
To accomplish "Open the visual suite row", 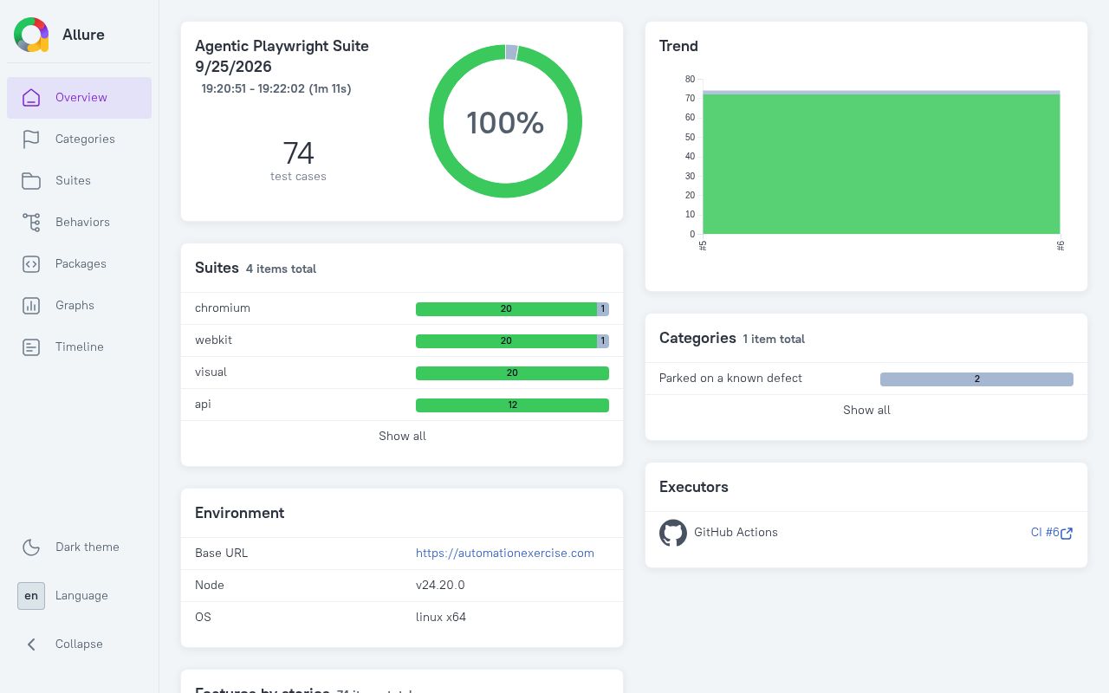I will [x=402, y=372].
